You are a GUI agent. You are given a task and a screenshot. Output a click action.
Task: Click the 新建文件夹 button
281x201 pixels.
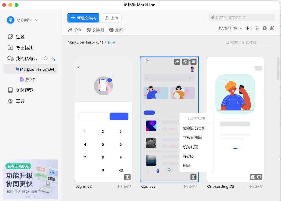point(83,18)
